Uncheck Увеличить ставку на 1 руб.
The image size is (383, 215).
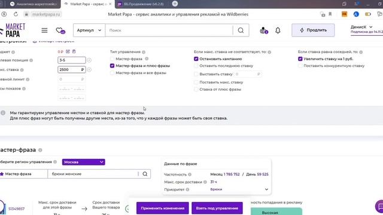click(x=300, y=59)
